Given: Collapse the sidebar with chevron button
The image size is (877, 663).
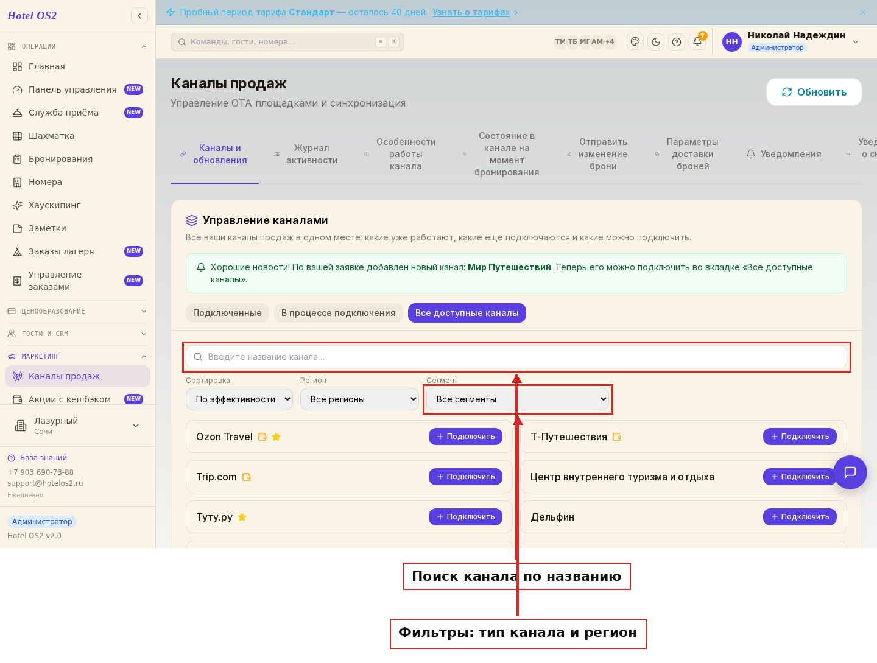Looking at the screenshot, I should 139,16.
